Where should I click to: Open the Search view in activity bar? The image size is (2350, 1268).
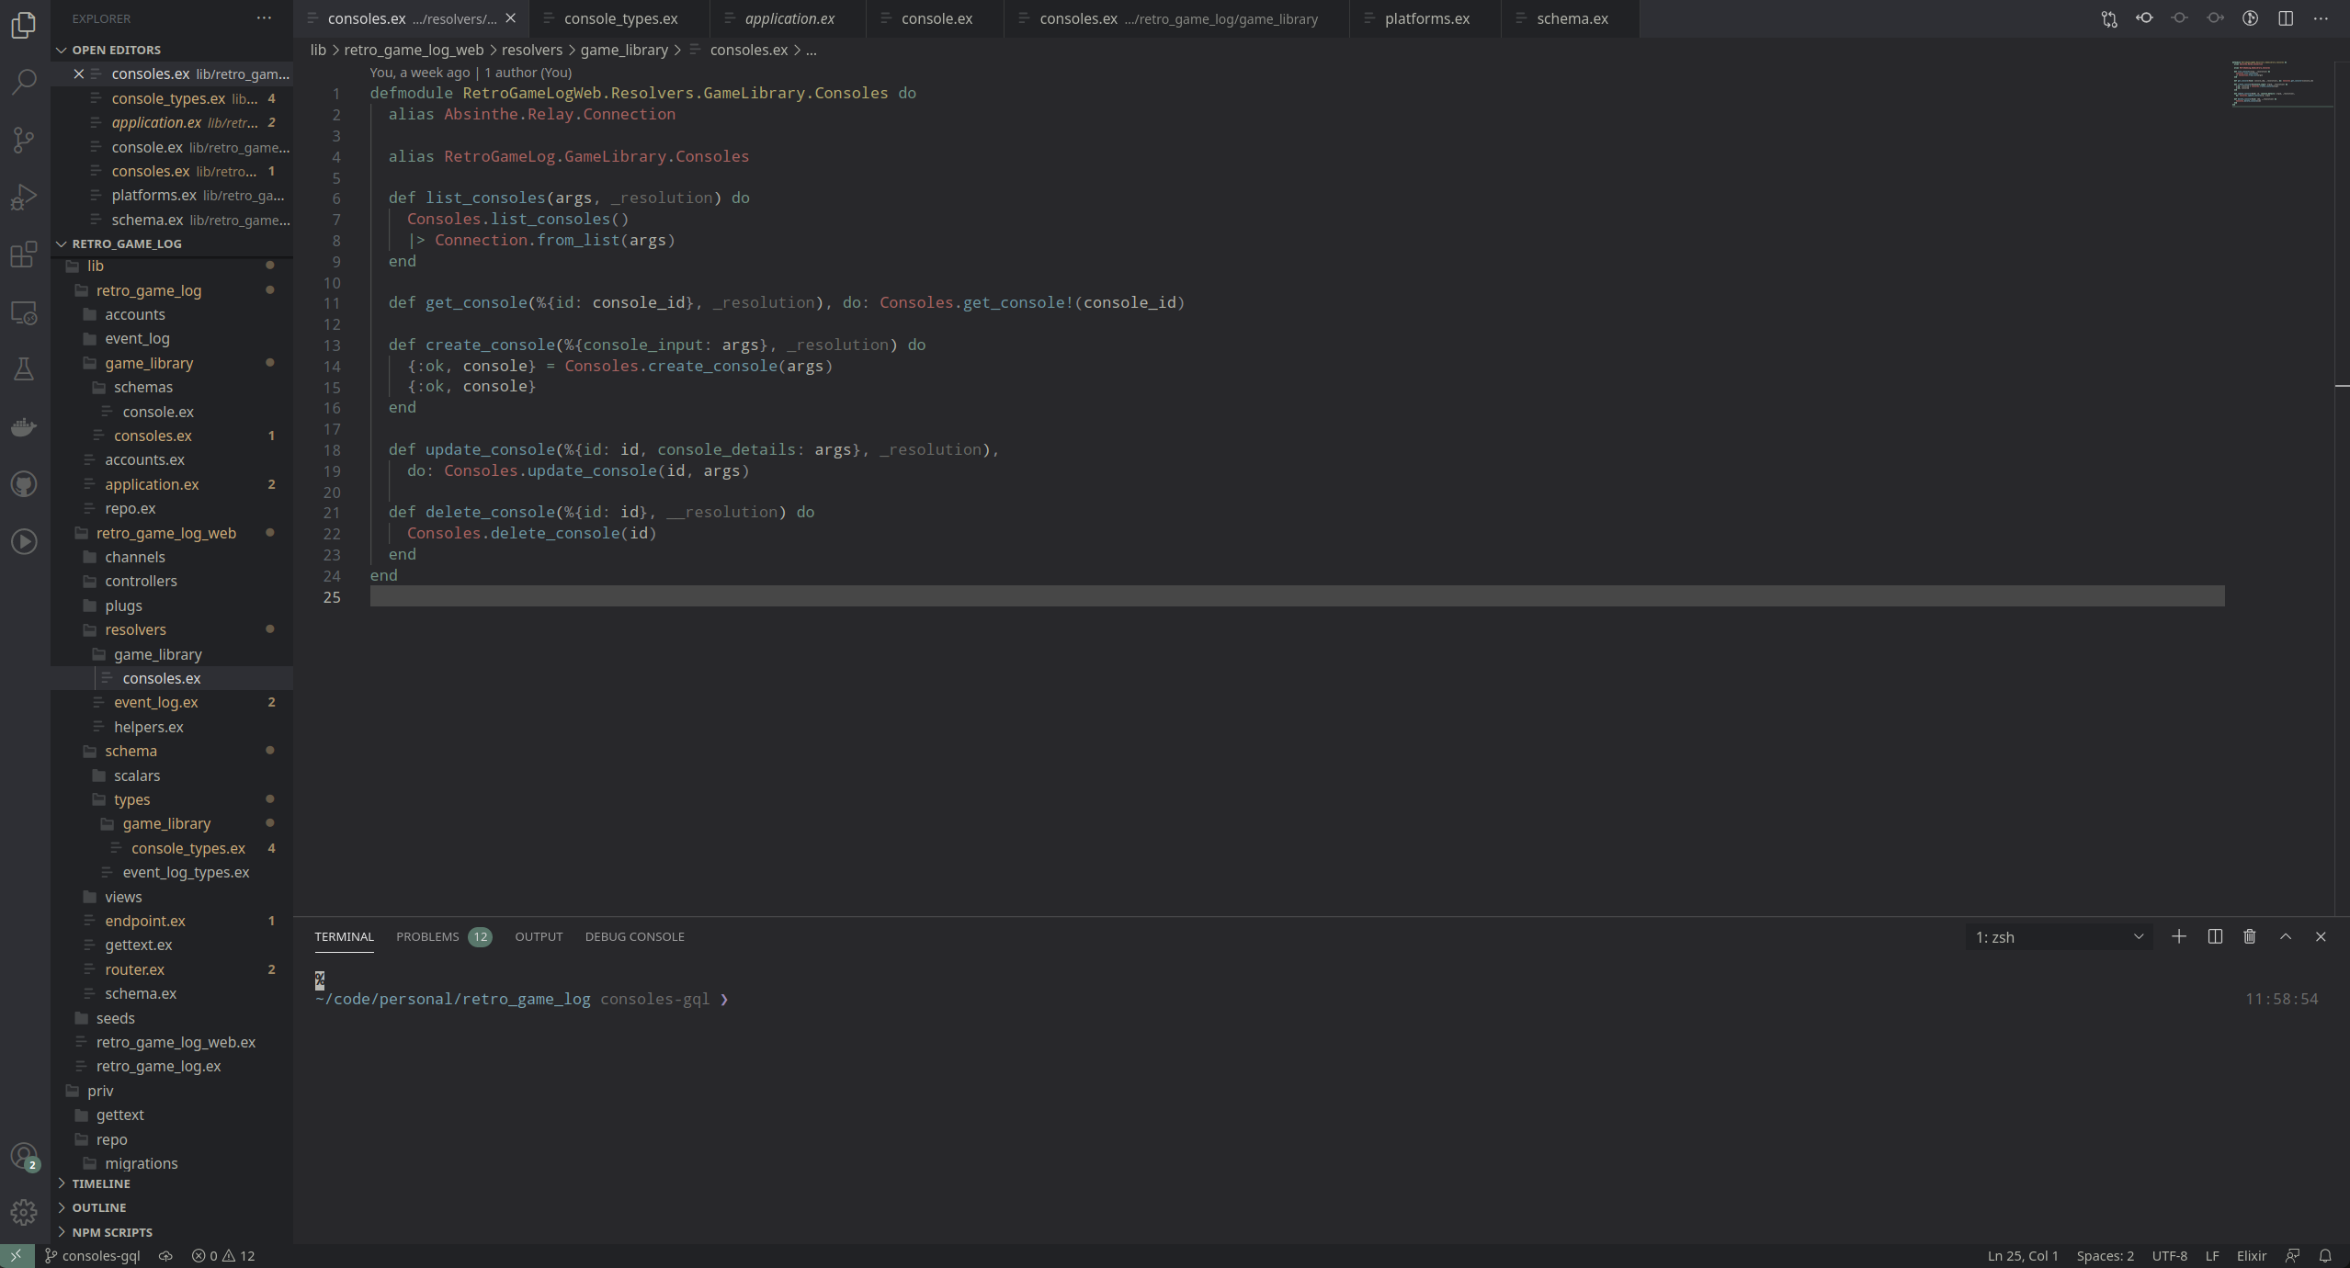24,82
